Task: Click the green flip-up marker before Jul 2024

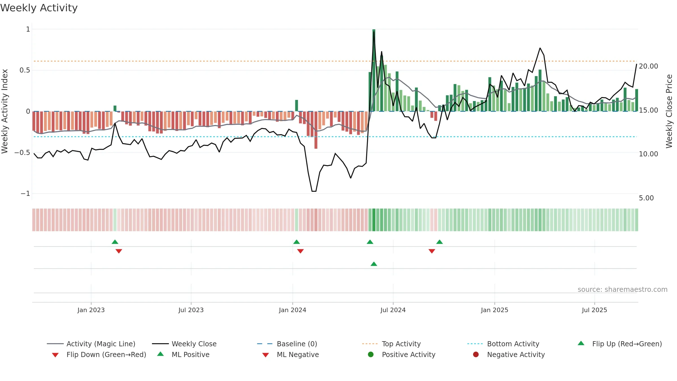Action: [370, 242]
